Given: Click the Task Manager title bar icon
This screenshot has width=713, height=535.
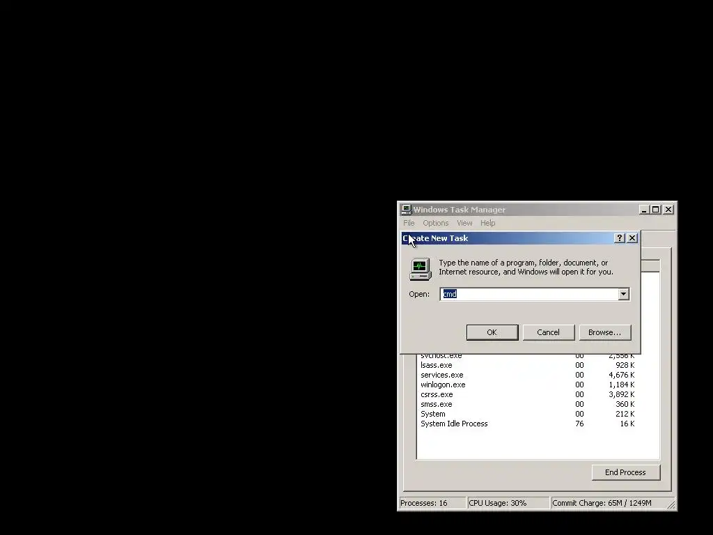Looking at the screenshot, I should [x=406, y=209].
